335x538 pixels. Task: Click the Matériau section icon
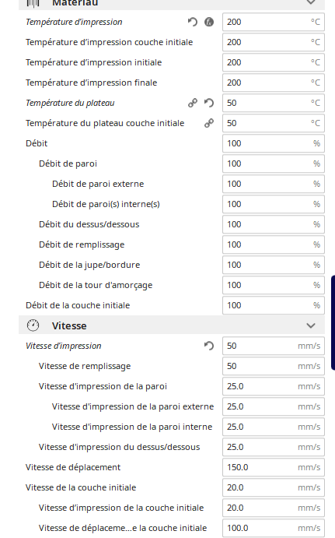[33, 3]
